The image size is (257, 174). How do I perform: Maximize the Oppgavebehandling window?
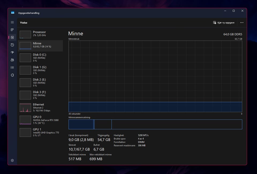pyautogui.click(x=234, y=11)
